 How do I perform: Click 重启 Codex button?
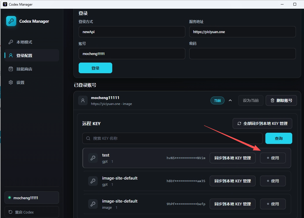pyautogui.click(x=32, y=212)
